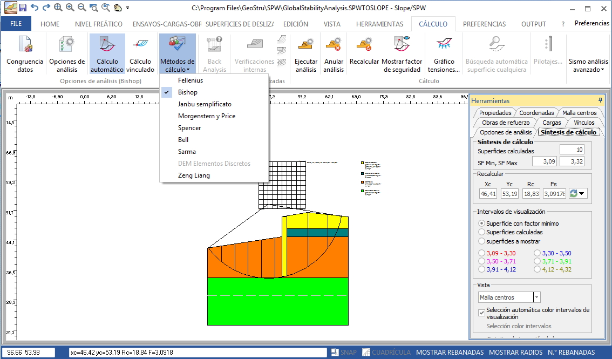Run Ejecutar análisis
This screenshot has height=359, width=612.
[306, 54]
